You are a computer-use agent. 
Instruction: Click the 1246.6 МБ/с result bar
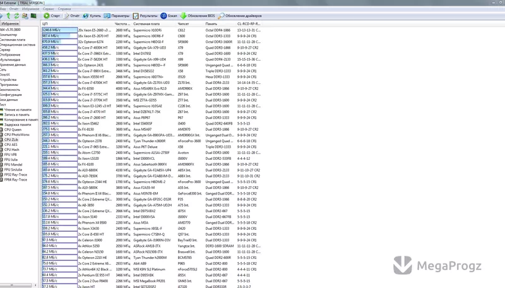[x=59, y=30]
